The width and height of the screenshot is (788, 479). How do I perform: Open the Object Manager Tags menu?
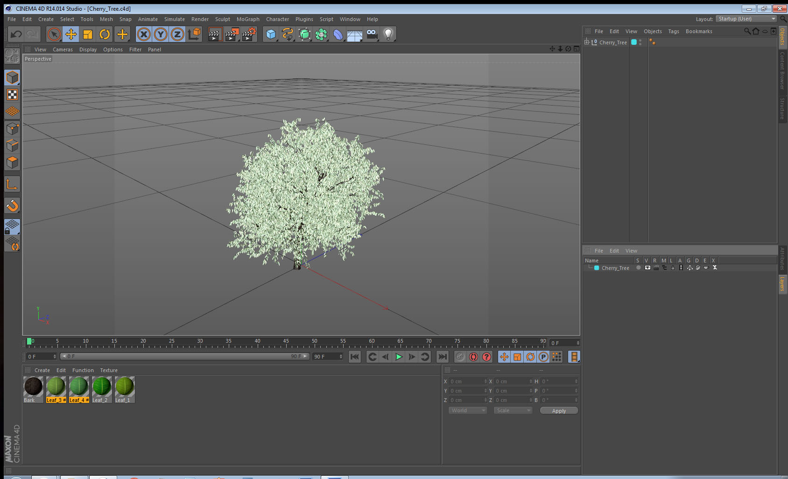pyautogui.click(x=674, y=31)
